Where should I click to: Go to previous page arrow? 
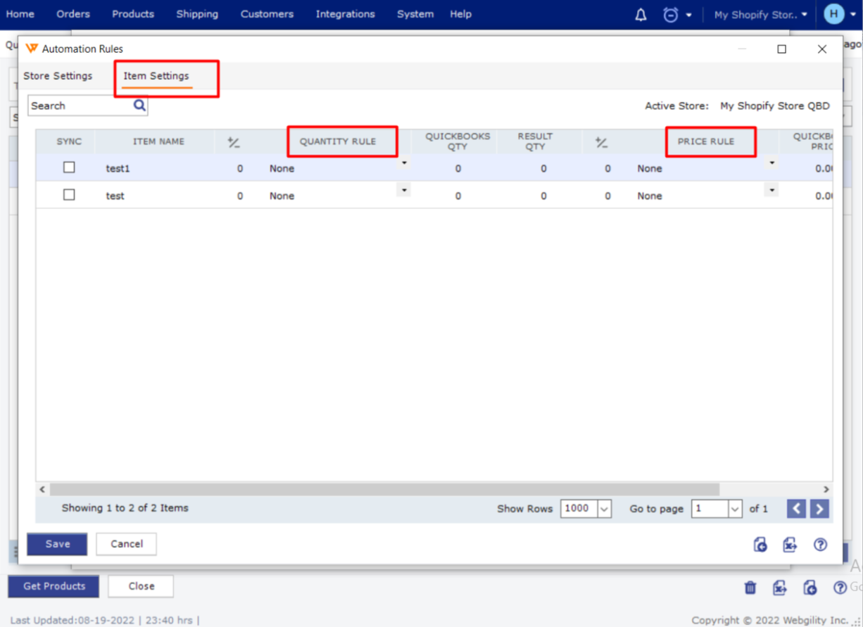796,508
